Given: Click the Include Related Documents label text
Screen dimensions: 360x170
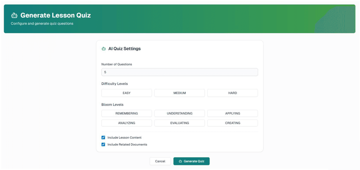Looking at the screenshot, I should click(x=127, y=144).
